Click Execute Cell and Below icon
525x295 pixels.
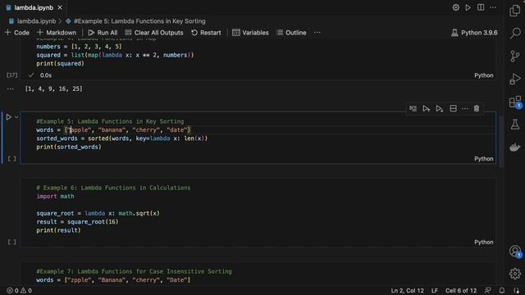pyautogui.click(x=440, y=108)
